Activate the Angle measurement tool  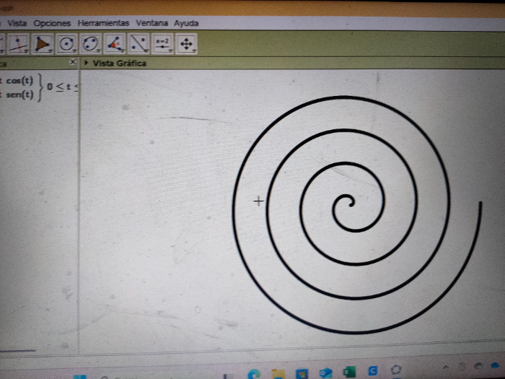click(115, 44)
